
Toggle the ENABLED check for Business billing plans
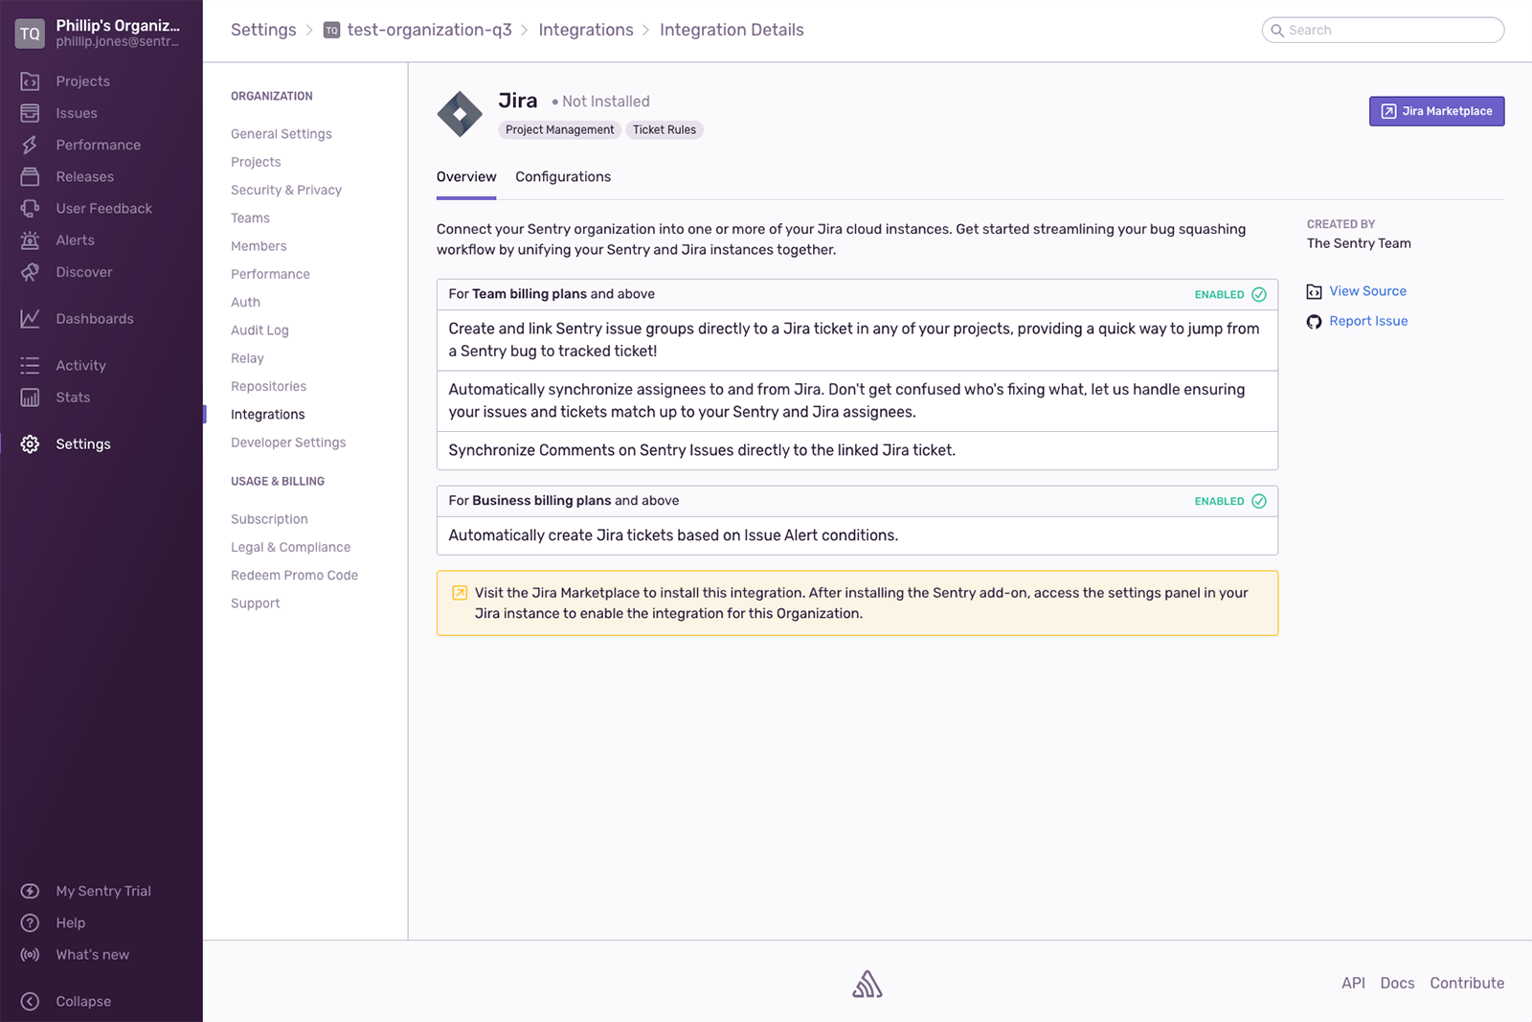point(1259,500)
